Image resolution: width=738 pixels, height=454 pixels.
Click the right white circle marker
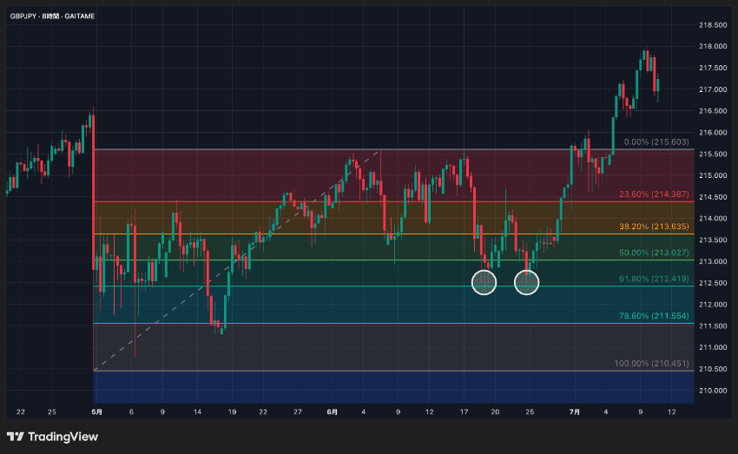(527, 282)
